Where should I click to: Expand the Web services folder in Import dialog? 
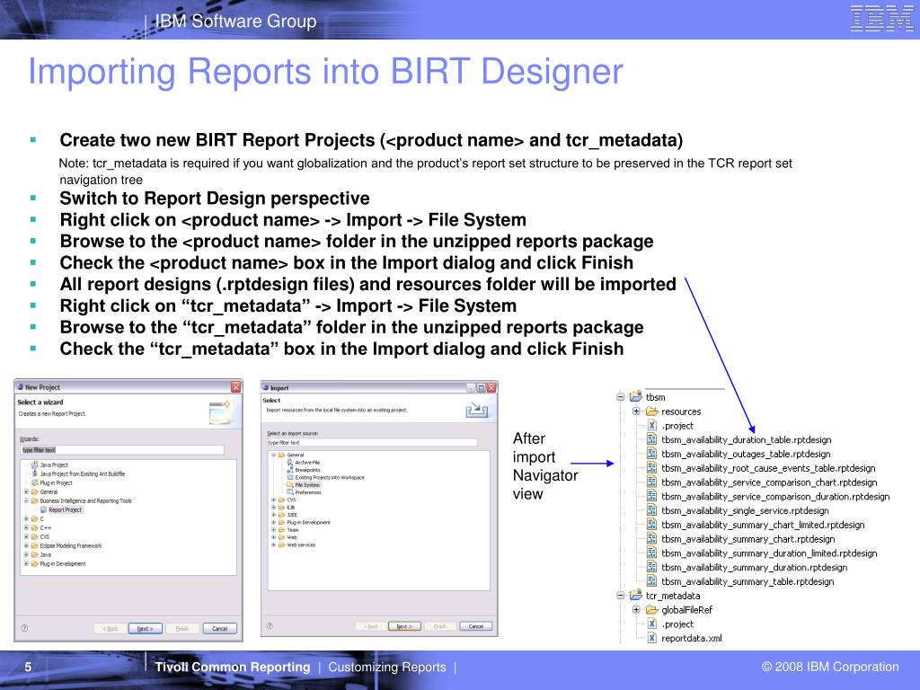tap(273, 544)
